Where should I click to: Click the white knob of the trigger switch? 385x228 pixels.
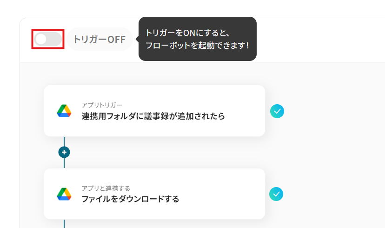[41, 39]
